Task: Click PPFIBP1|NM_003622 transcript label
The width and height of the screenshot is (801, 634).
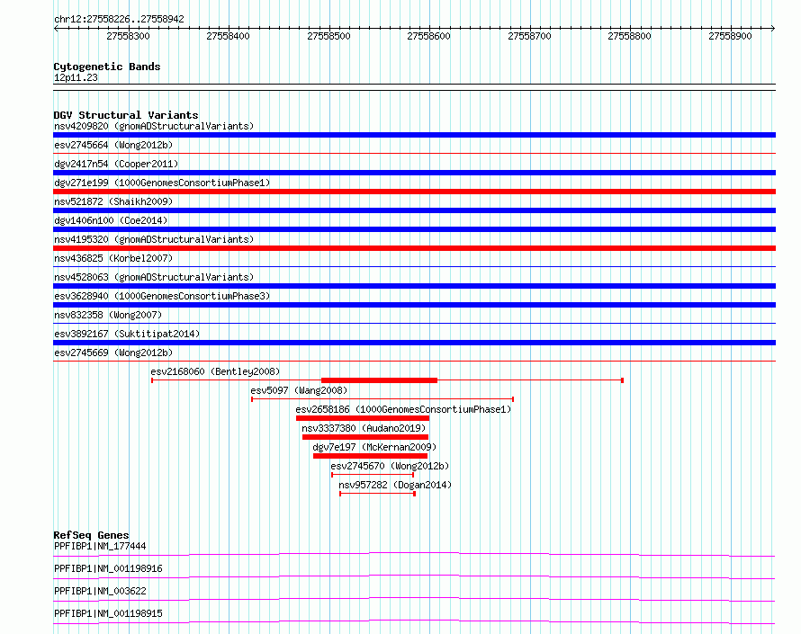Action: [x=100, y=591]
